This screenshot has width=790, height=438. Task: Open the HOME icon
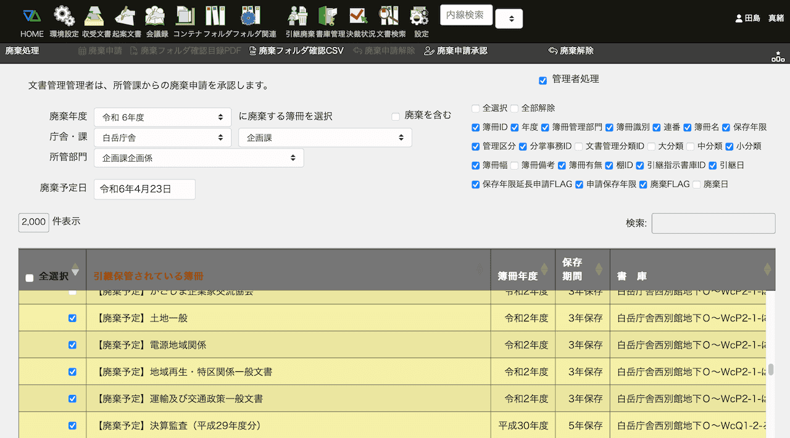click(31, 17)
